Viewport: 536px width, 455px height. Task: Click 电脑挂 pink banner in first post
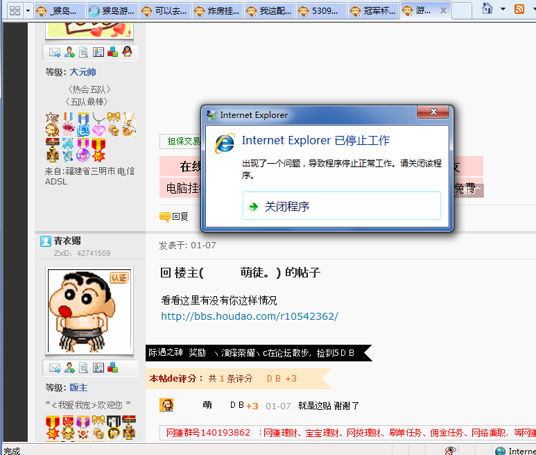click(x=180, y=188)
